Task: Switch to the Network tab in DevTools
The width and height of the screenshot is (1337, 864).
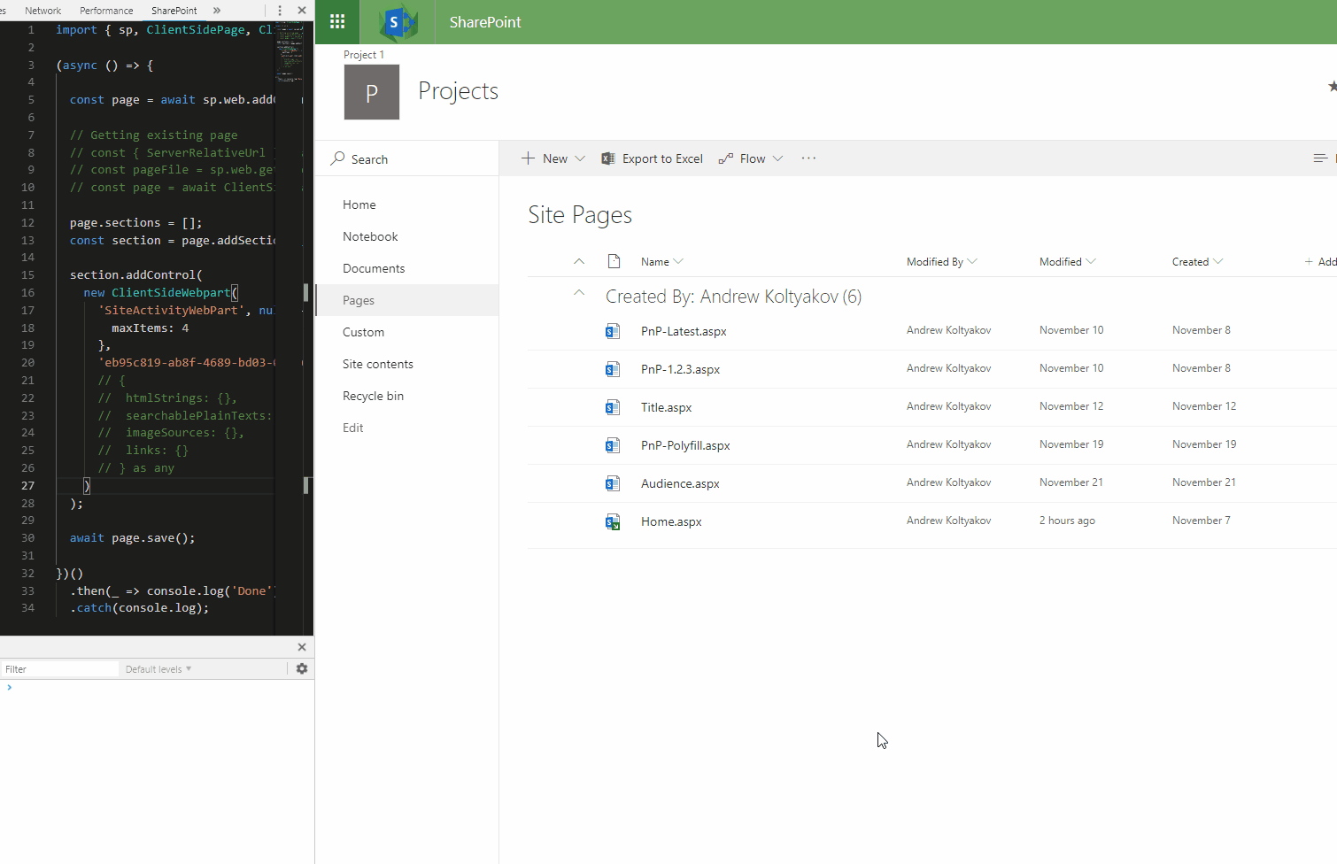Action: coord(43,10)
